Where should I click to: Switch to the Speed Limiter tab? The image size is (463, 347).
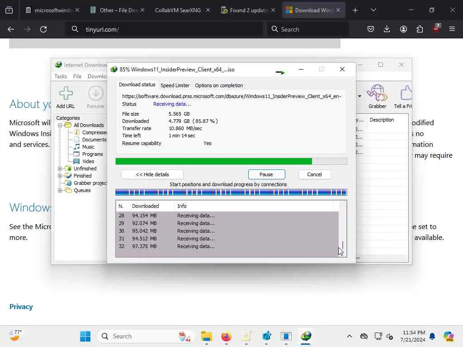tap(175, 85)
